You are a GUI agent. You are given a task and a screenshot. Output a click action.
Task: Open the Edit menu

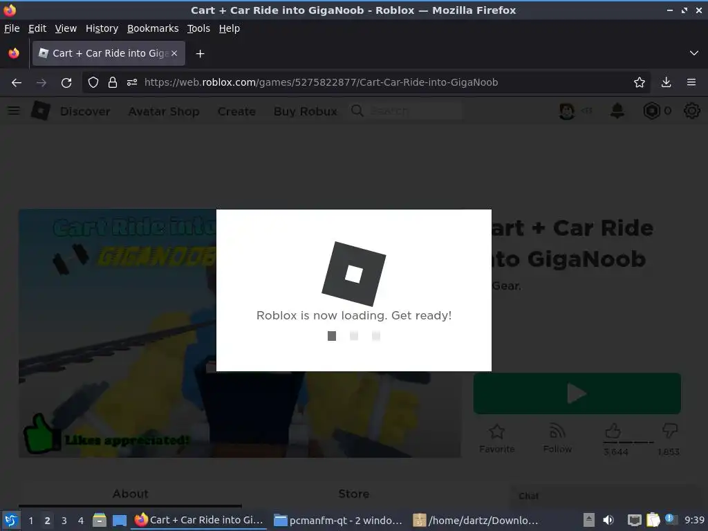[x=37, y=28]
